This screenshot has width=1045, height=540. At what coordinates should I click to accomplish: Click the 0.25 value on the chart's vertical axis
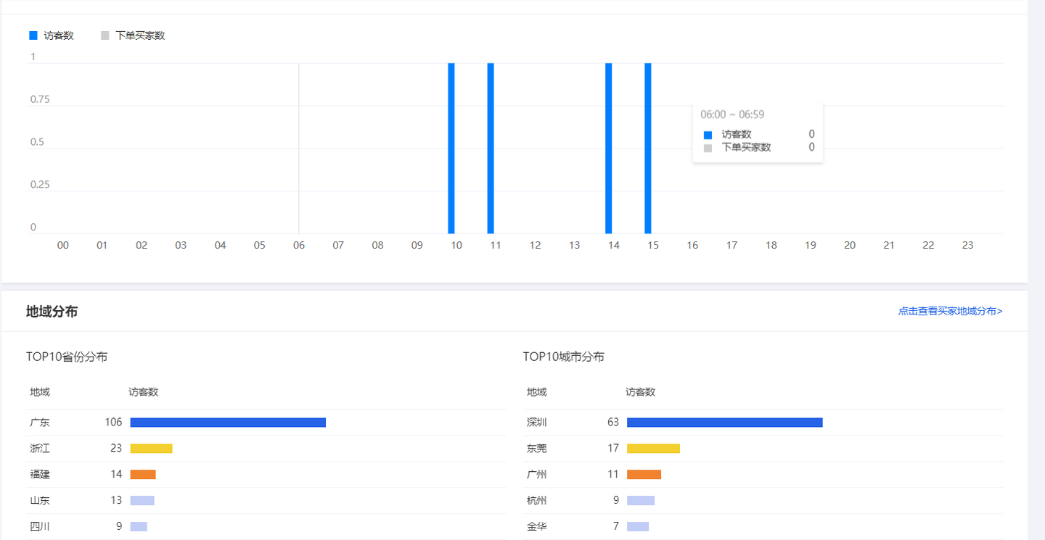coord(40,185)
